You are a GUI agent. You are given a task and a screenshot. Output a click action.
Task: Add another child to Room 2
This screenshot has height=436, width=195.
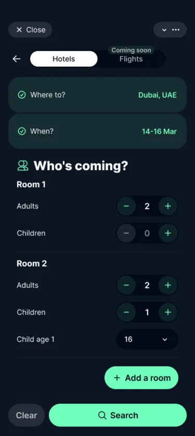168,312
